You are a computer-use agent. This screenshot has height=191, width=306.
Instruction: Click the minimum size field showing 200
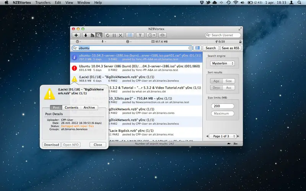[x=223, y=106]
